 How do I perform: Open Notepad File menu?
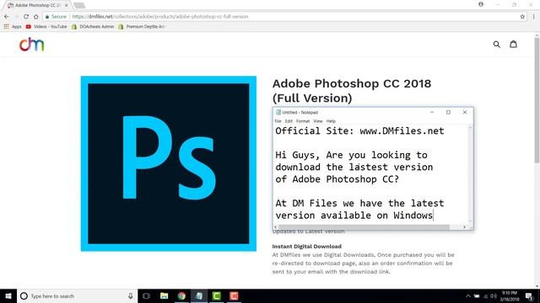pos(278,121)
